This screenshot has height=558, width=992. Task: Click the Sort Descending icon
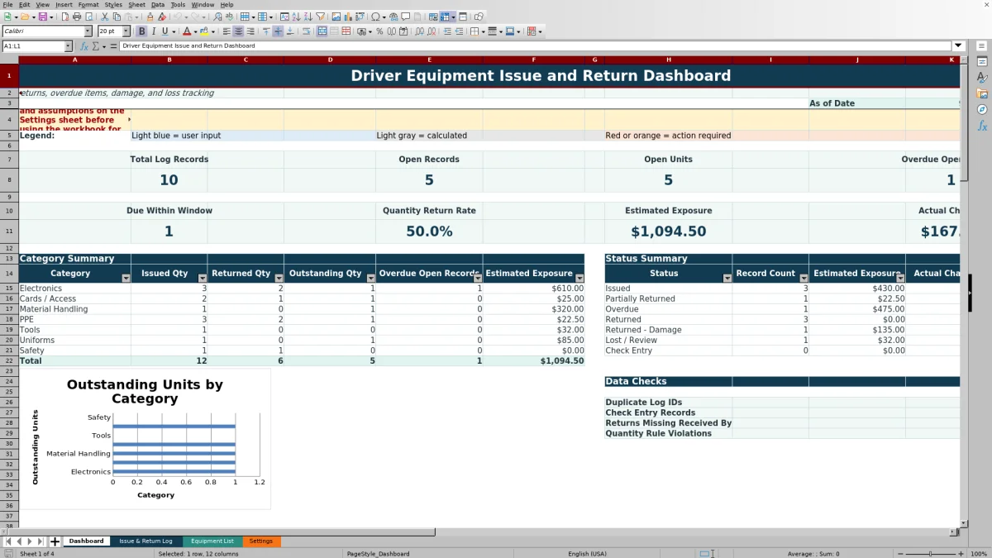pyautogui.click(x=308, y=17)
